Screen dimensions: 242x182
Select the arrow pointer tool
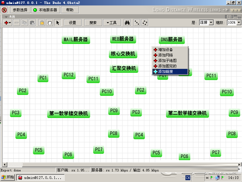tap(58, 23)
